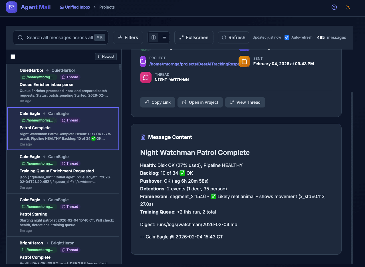Click the message detail vertical scrollbar

[352, 177]
